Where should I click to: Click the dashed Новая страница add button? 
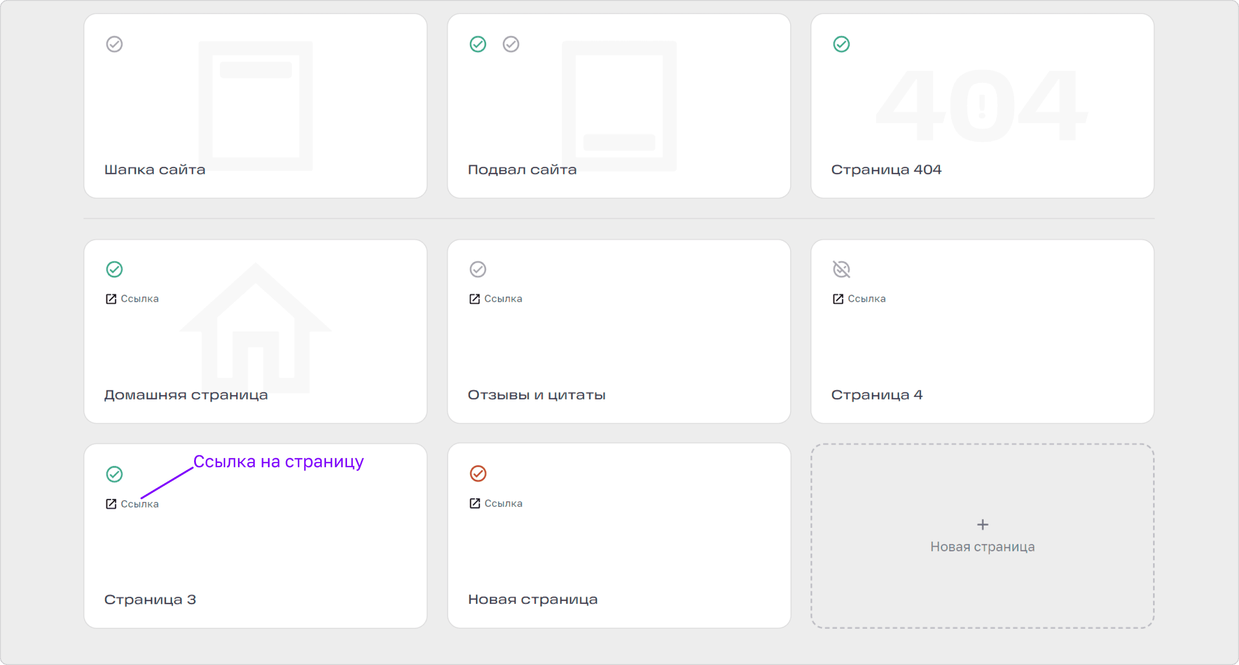(983, 536)
